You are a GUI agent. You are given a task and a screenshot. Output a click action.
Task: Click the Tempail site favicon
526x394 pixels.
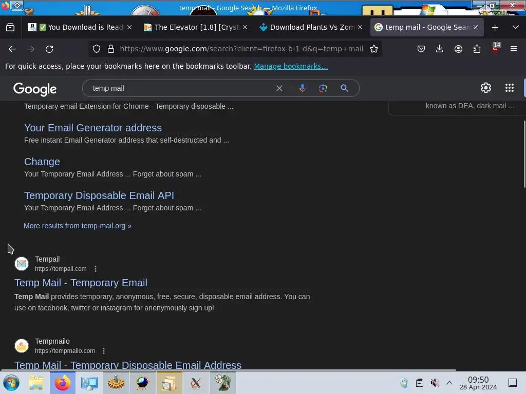[22, 264]
